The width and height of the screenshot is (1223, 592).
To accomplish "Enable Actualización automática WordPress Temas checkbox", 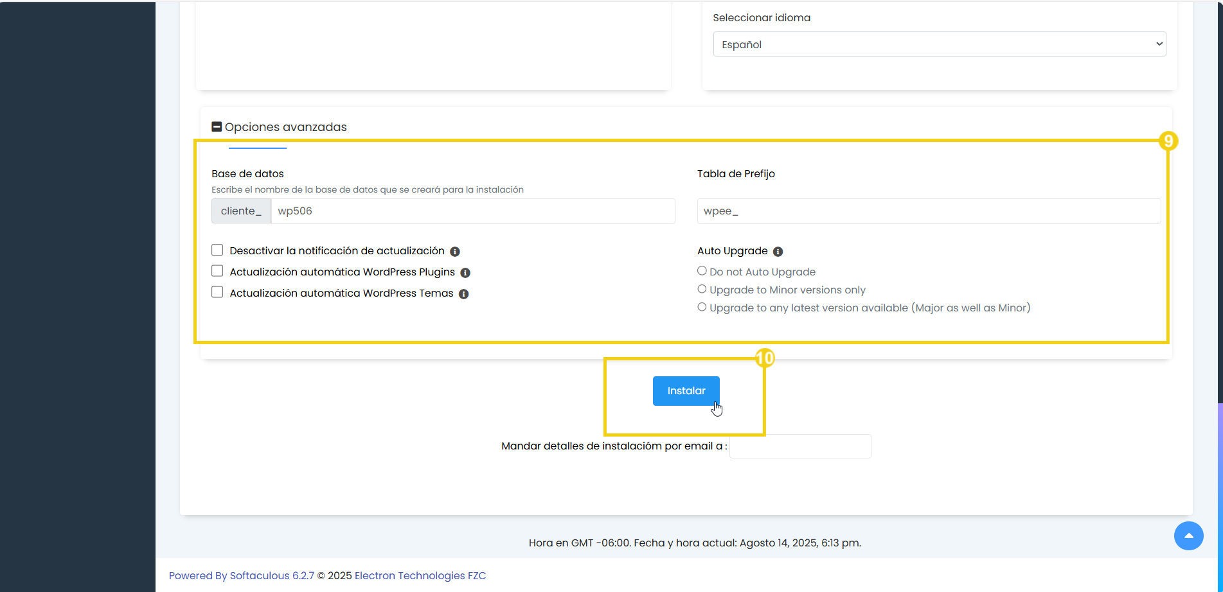I will coord(217,293).
